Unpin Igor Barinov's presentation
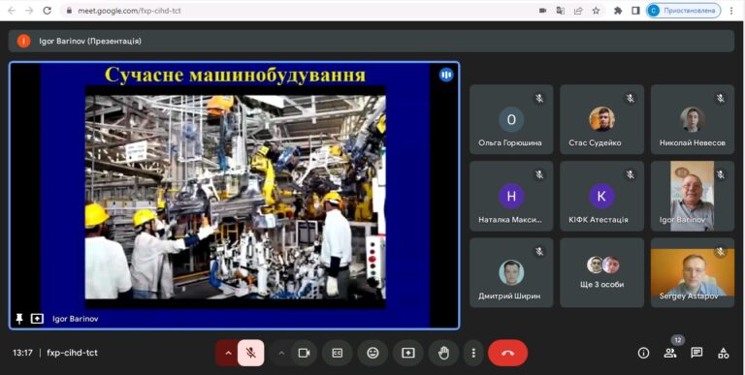 19,319
